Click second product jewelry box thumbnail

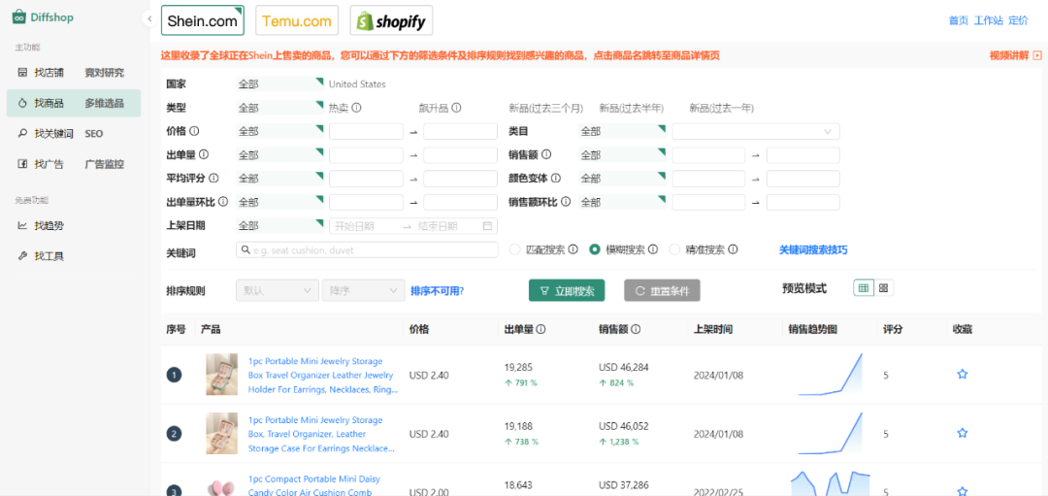coord(222,433)
